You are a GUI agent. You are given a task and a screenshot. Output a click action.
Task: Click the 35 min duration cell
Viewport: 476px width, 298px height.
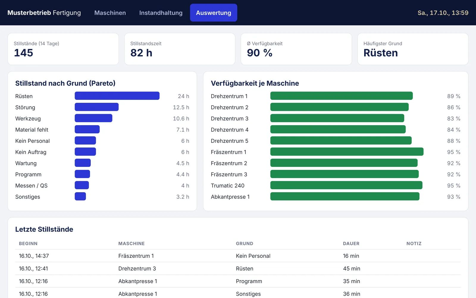(x=351, y=281)
